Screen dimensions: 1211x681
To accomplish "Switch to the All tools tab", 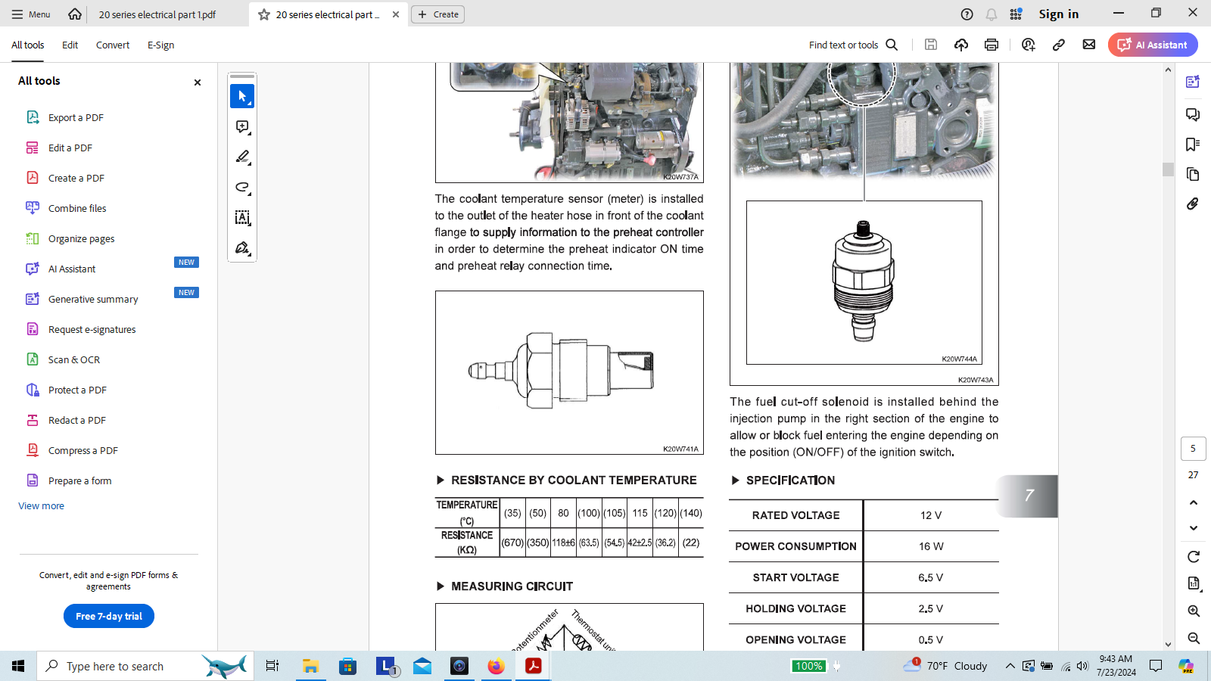I will [28, 45].
